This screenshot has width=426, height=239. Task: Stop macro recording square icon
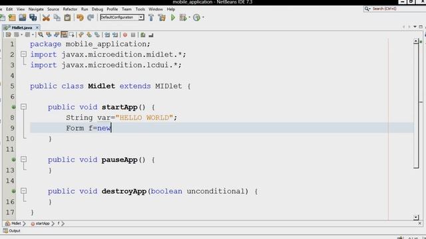[x=133, y=35]
